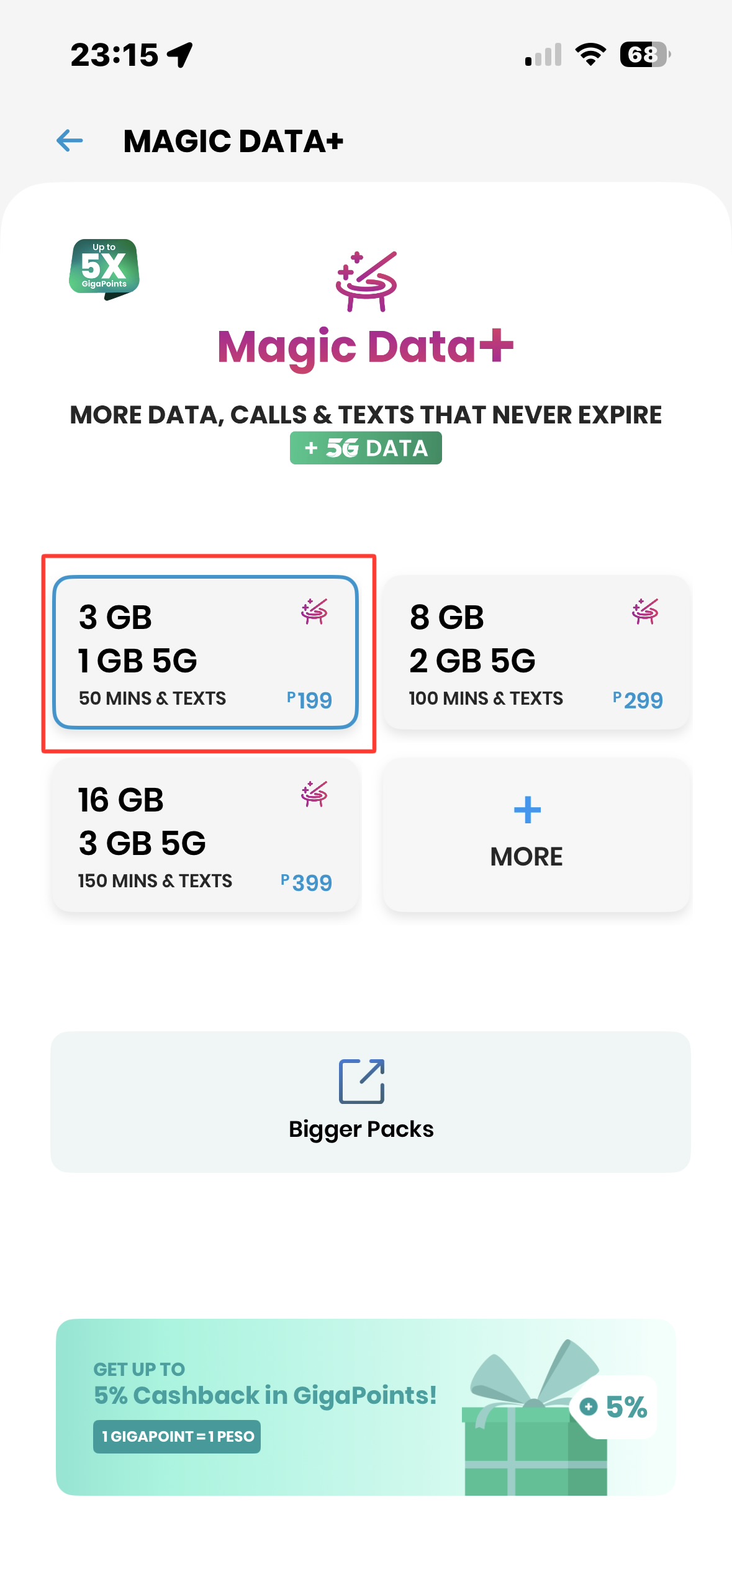Tap the back arrow icon

tap(70, 141)
